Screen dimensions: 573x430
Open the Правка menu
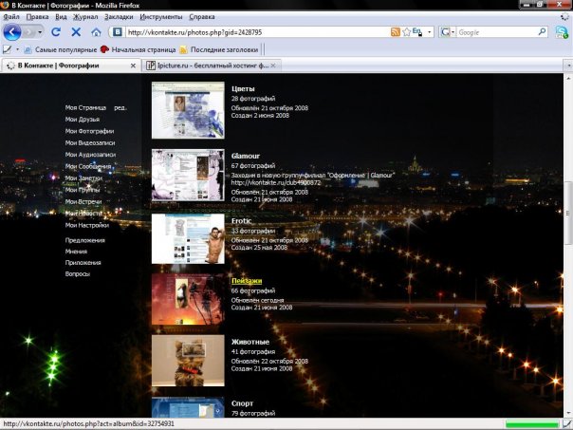point(37,17)
